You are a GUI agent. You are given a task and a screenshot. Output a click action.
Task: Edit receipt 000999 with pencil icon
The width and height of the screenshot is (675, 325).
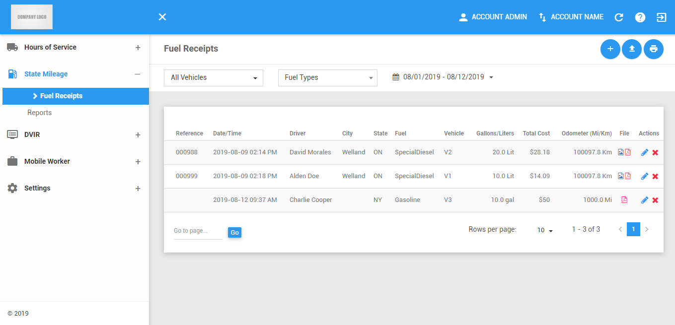(645, 176)
